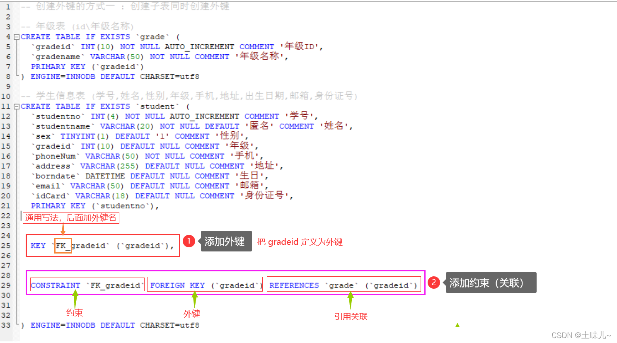Click the `student` table name on line 11
The image size is (617, 343).
pyautogui.click(x=157, y=106)
